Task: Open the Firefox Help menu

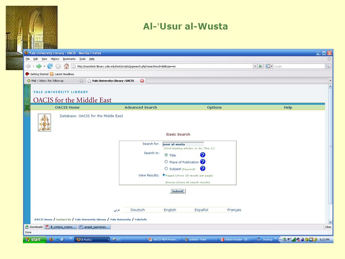Action: [x=92, y=59]
